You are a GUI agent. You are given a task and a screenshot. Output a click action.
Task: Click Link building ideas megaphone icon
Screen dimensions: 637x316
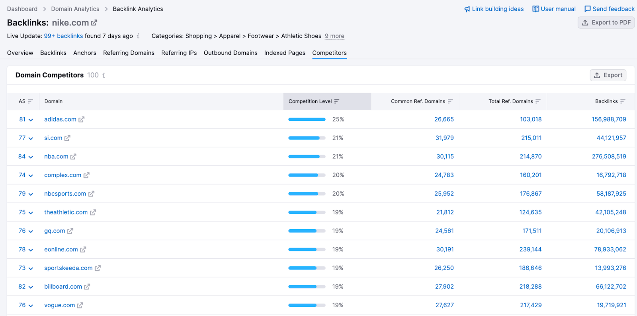467,9
